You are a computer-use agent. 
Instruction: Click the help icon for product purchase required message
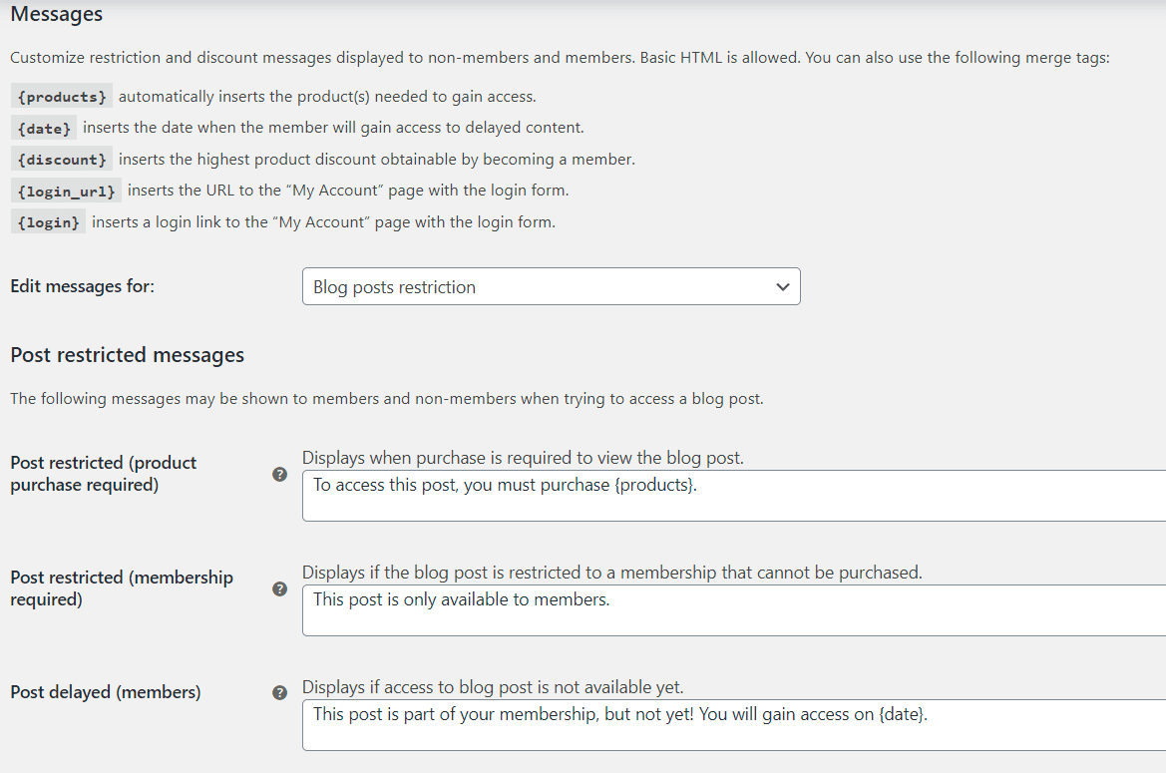(x=279, y=475)
